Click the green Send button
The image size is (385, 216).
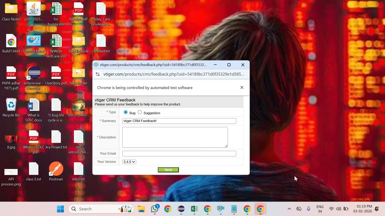[168, 170]
